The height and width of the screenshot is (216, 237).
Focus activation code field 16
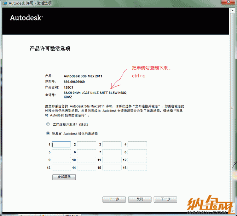coord(137,167)
